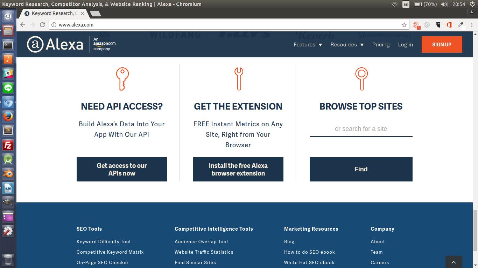This screenshot has width=478, height=268.
Task: Open Sublime Text from the dock
Action: pos(8,131)
